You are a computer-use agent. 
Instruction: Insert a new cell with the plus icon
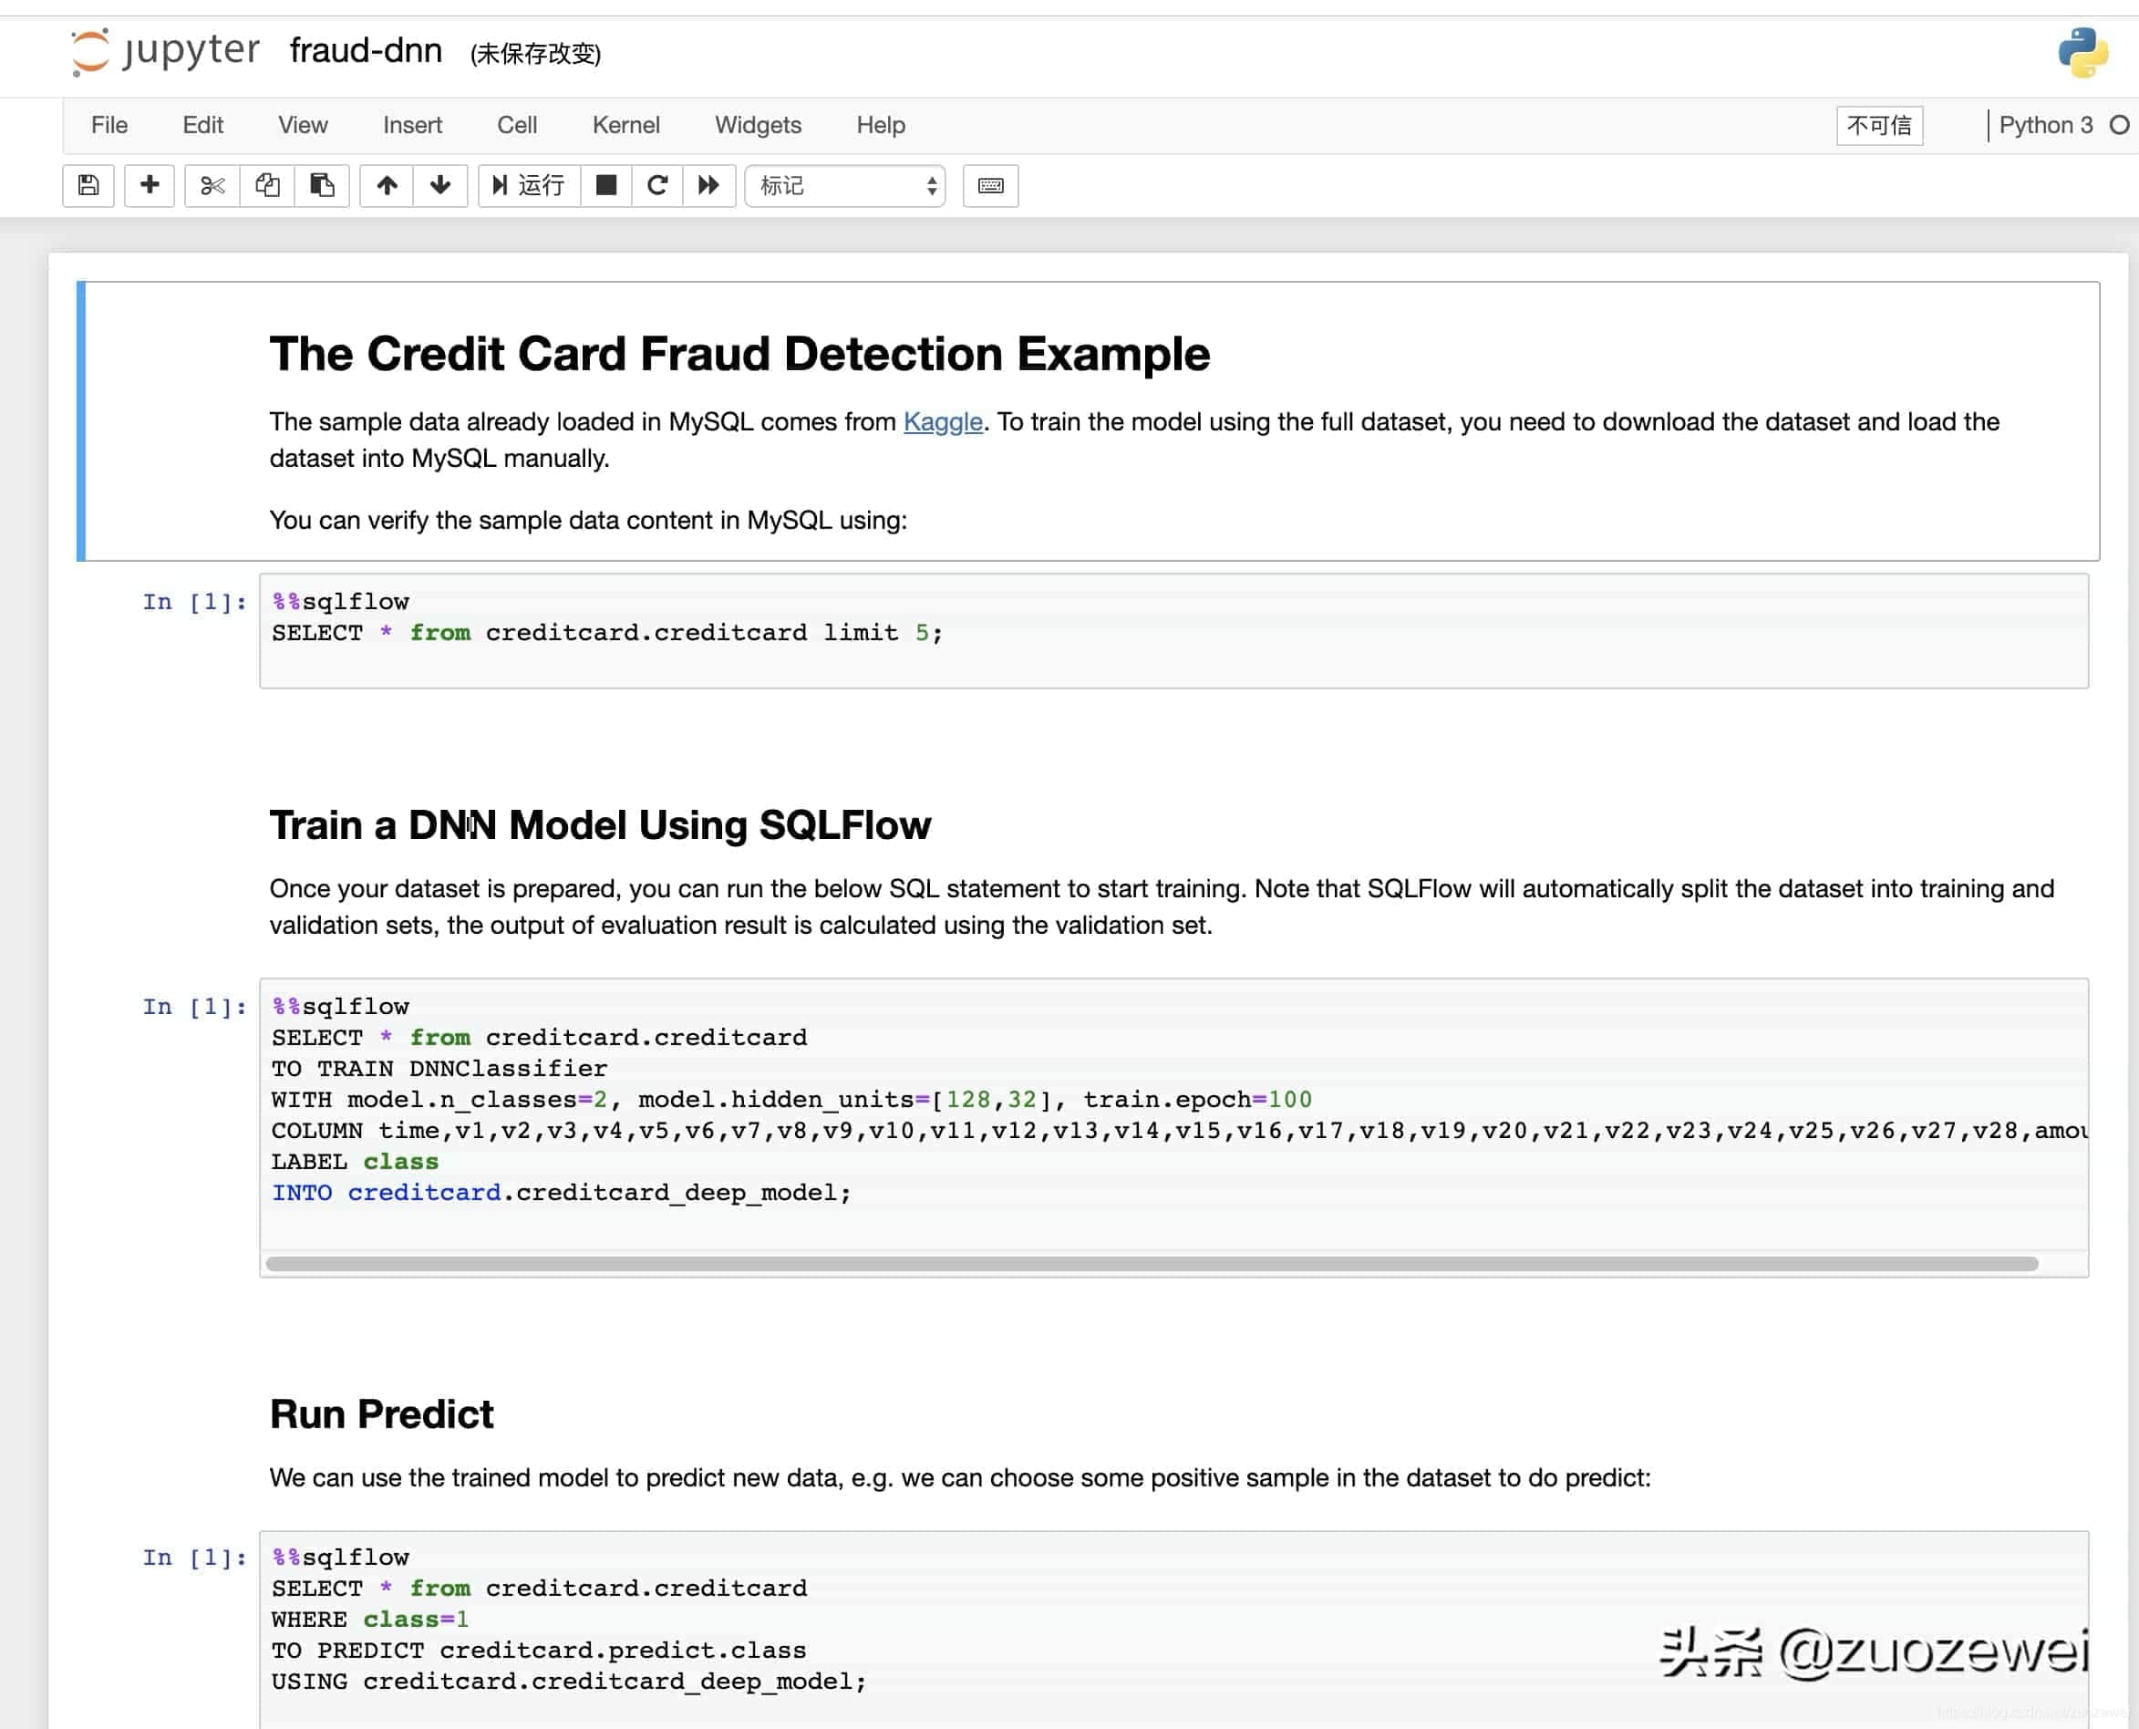(x=150, y=185)
